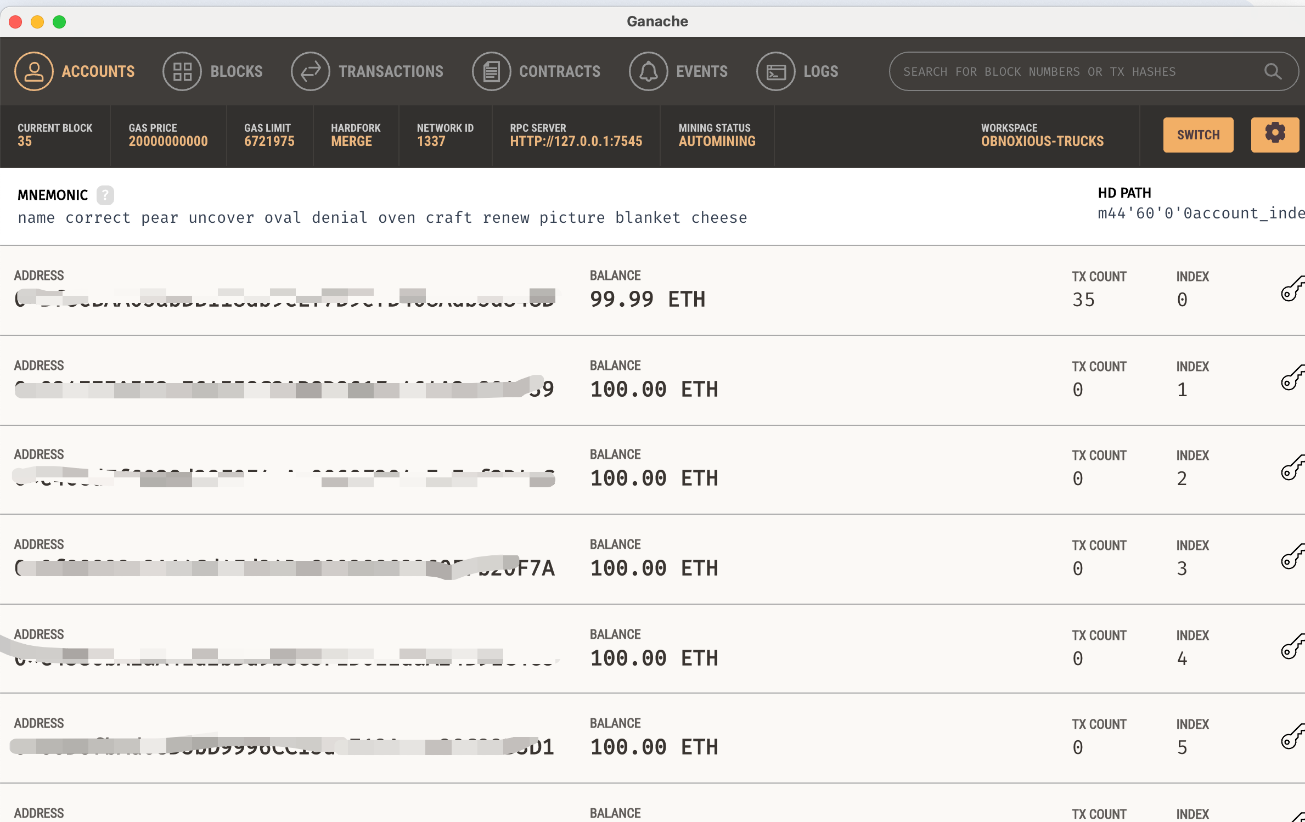
Task: Click the address of account index 1
Action: tap(284, 389)
